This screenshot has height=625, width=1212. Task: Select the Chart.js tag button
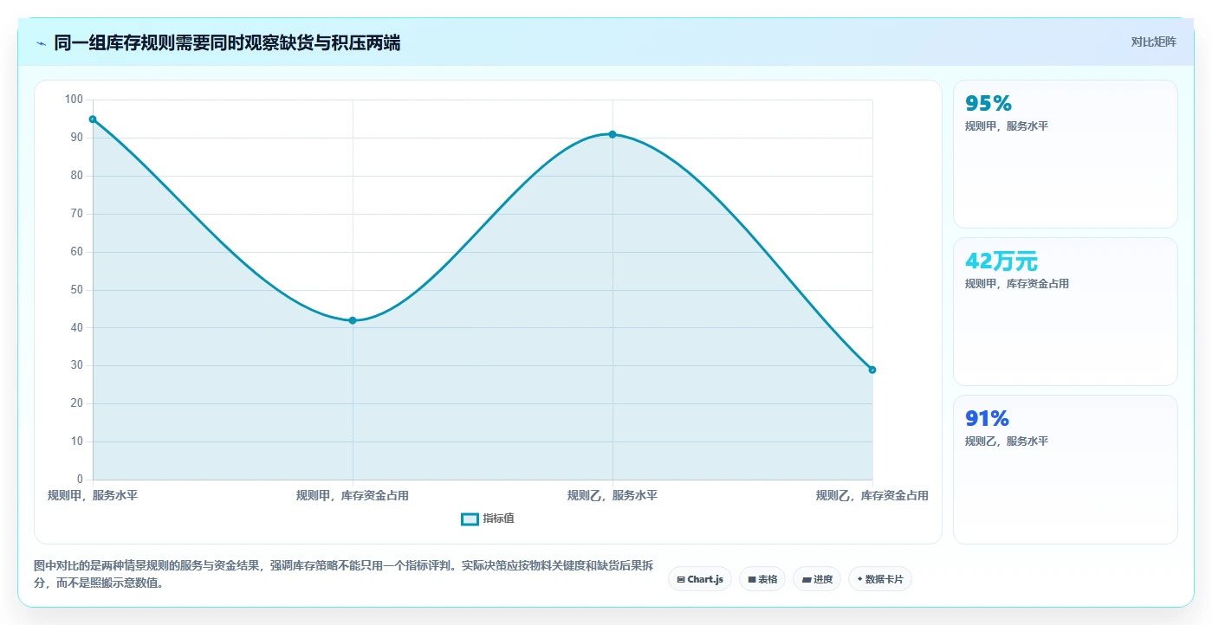700,579
